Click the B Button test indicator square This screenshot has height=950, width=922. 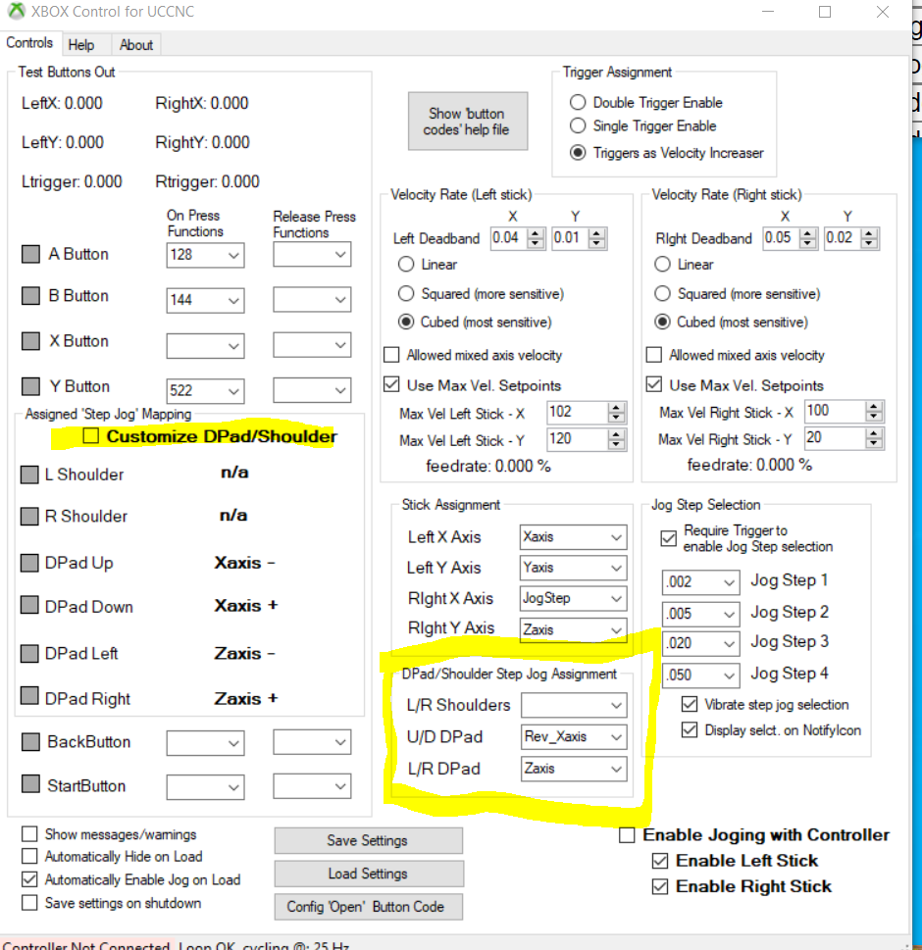(x=31, y=296)
